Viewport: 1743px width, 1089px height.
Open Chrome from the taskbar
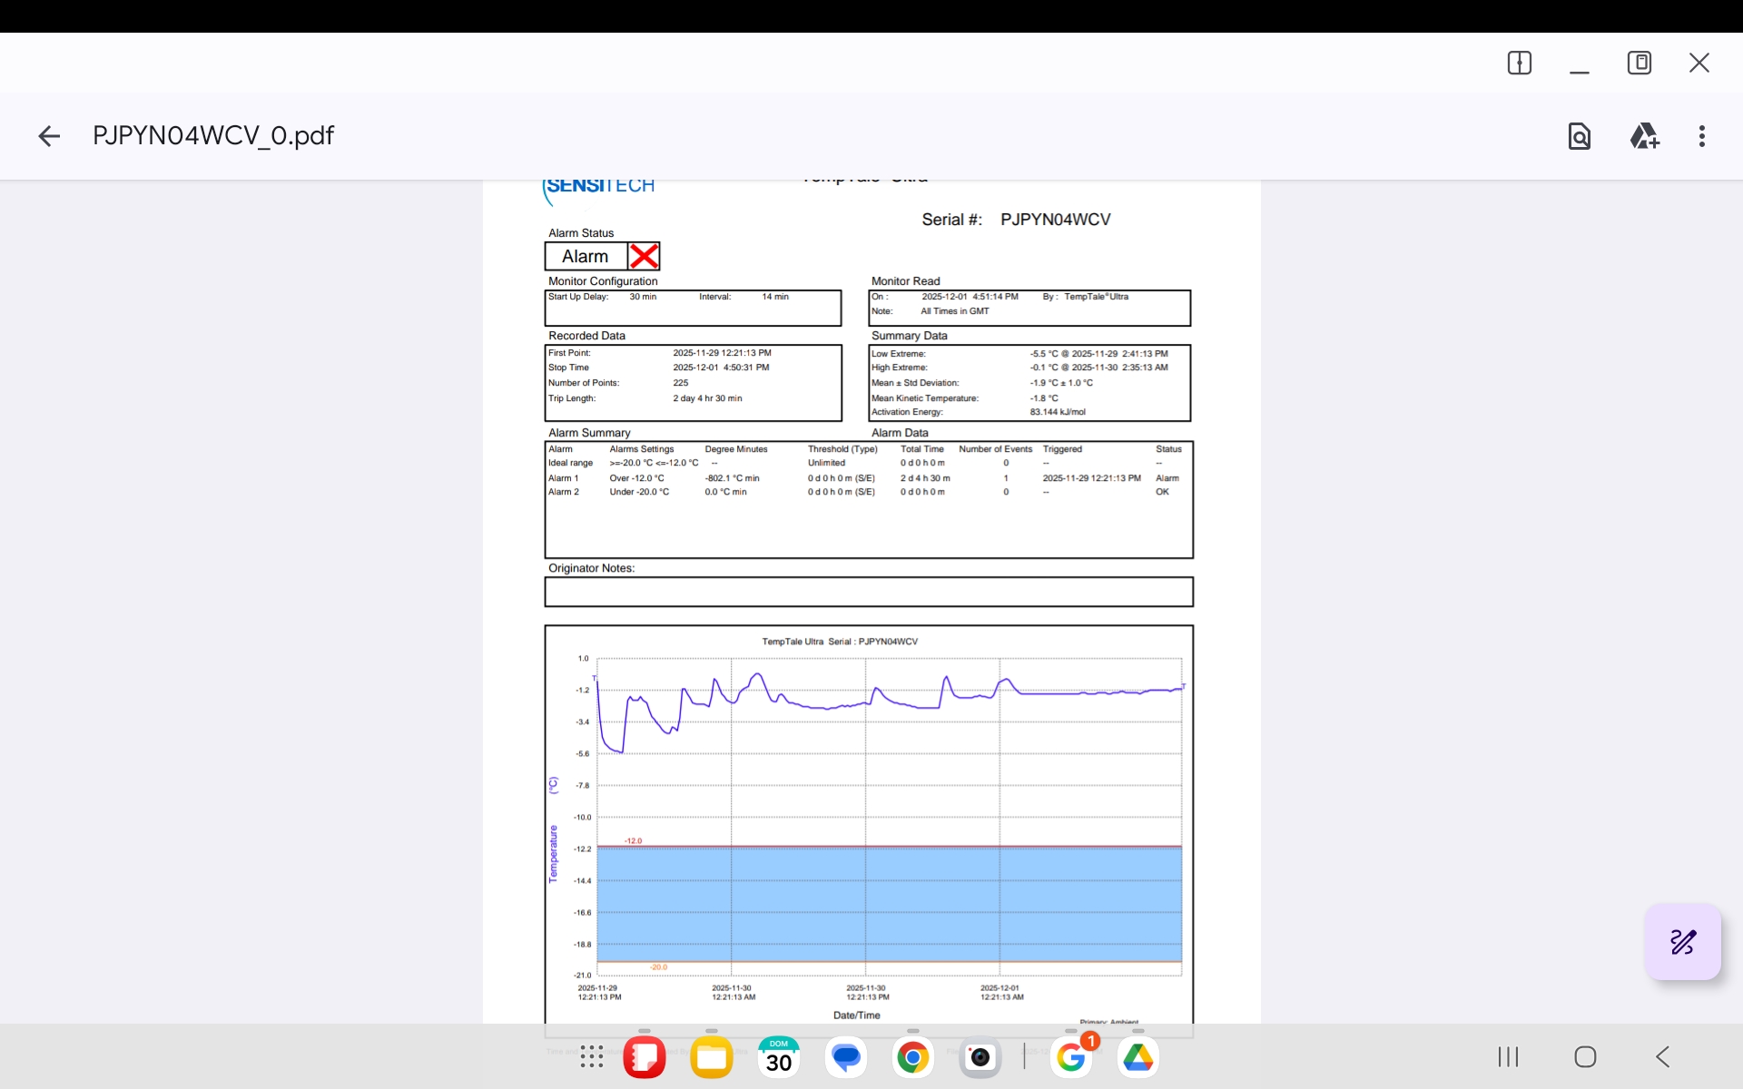click(x=913, y=1057)
